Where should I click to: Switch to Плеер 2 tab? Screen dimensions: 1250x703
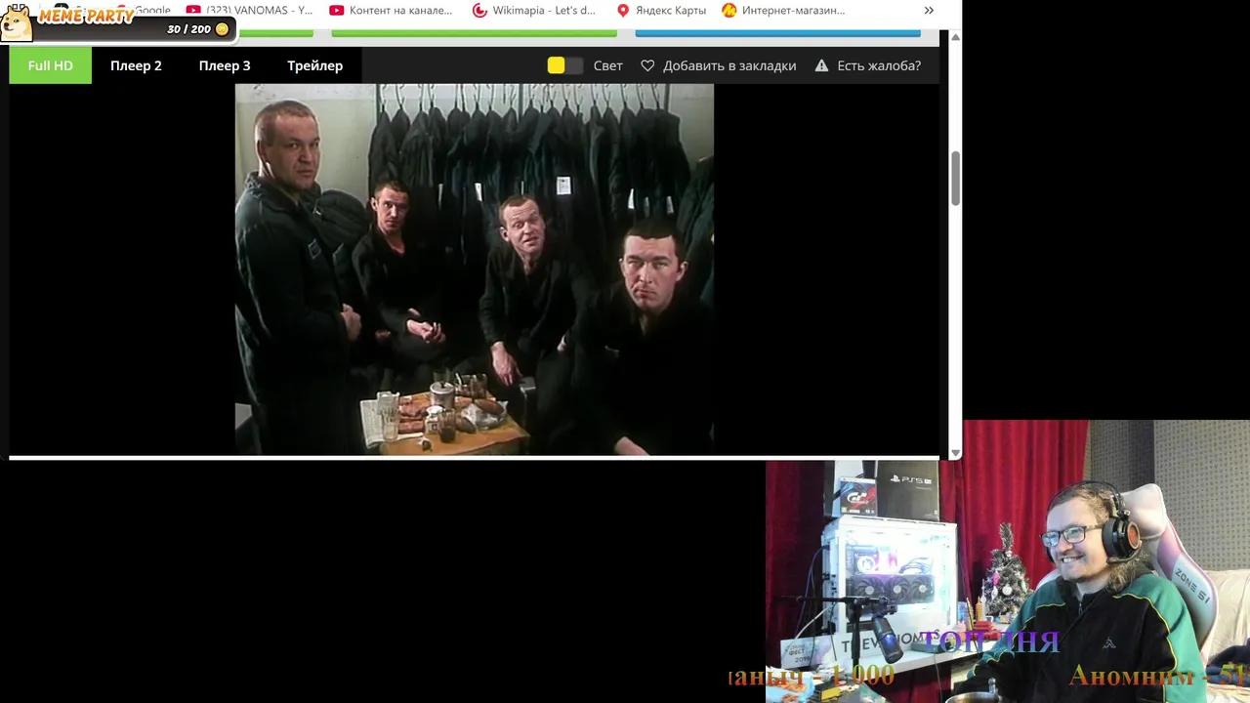(x=136, y=65)
